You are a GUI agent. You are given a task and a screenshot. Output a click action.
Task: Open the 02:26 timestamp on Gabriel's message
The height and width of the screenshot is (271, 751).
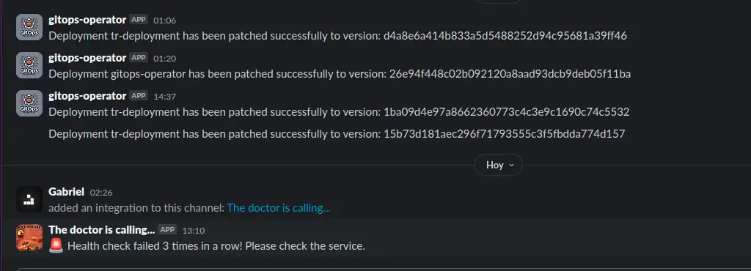coord(101,193)
